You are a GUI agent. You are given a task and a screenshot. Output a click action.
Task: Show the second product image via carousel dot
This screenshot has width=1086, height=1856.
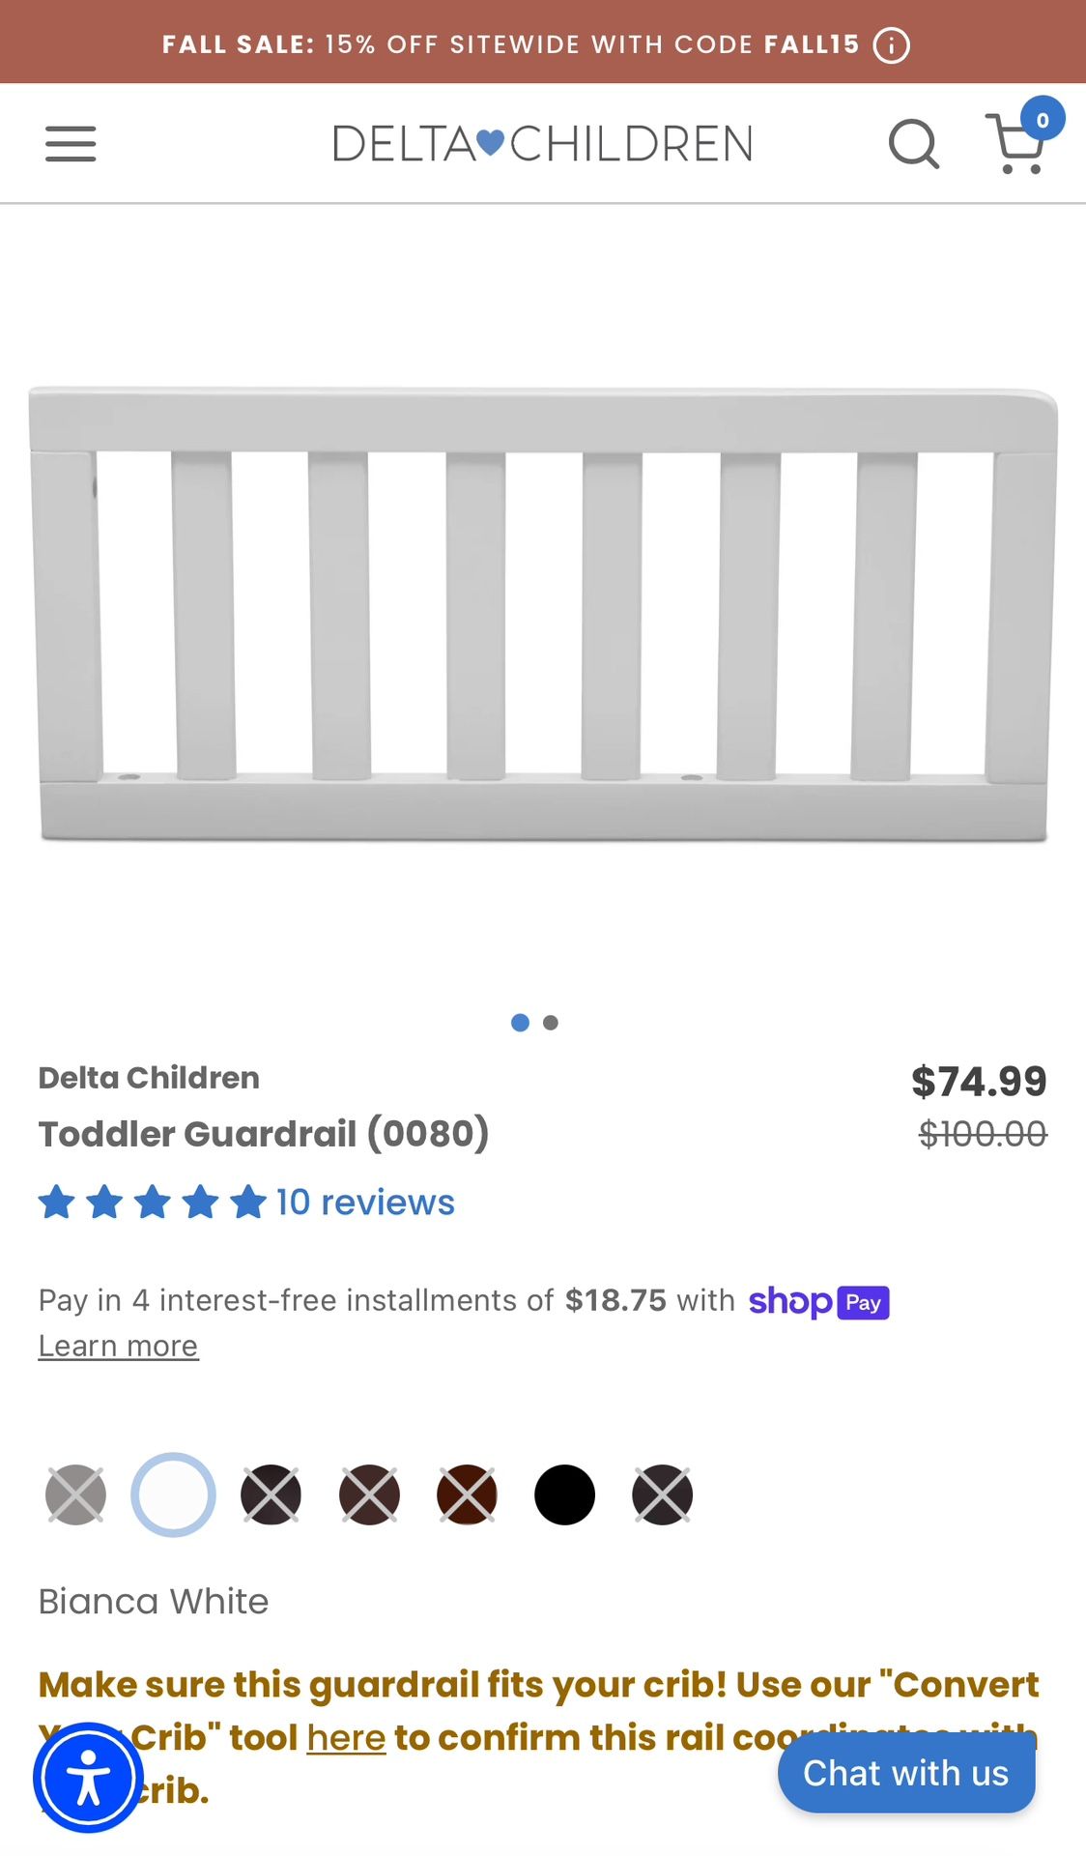550,1023
